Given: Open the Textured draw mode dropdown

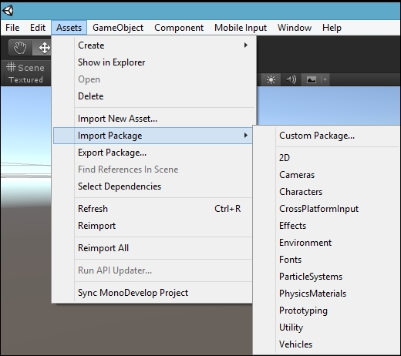Looking at the screenshot, I should pos(25,80).
